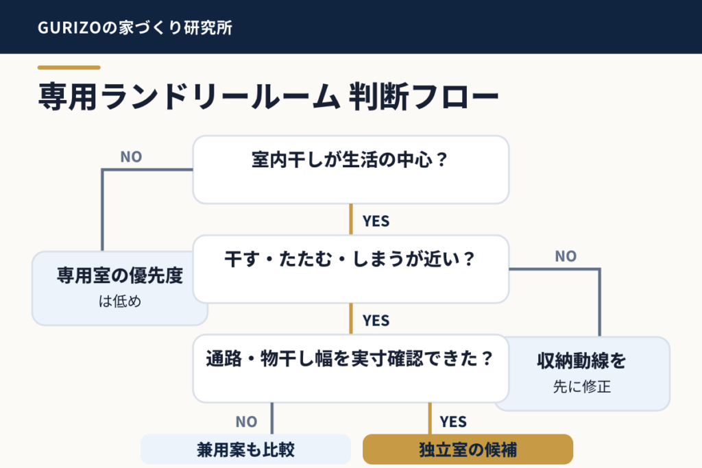The image size is (702, 468).
Task: Click the gold accent bar above heading
Action: point(69,68)
